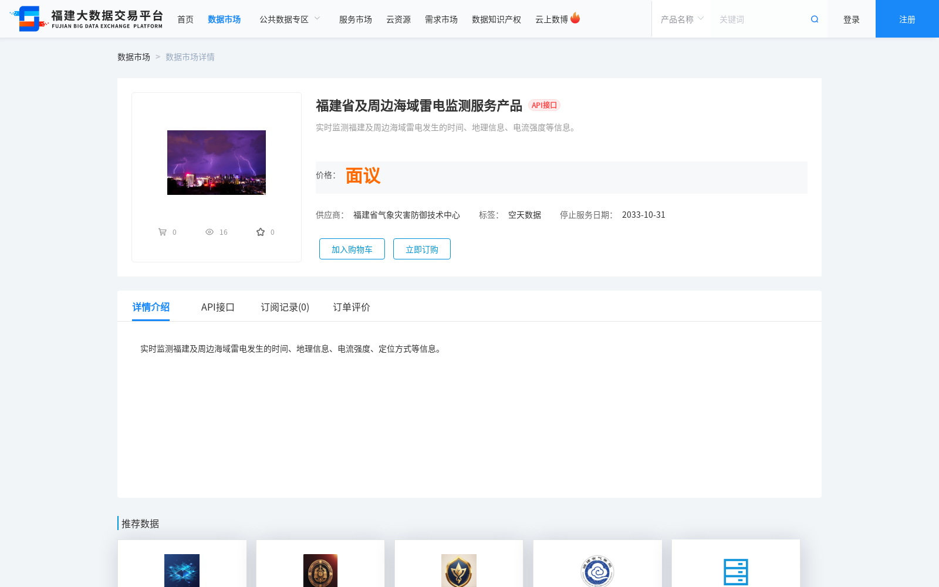Open the 云上数博 navigation item
Screen dimensions: 939x587
coord(552,19)
